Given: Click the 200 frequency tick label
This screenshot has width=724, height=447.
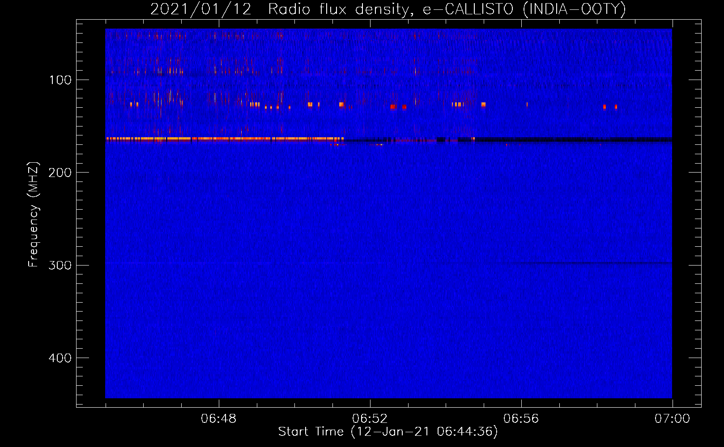Looking at the screenshot, I should 60,173.
